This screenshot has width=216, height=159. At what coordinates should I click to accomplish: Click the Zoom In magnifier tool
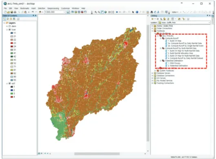click(x=96, y=12)
